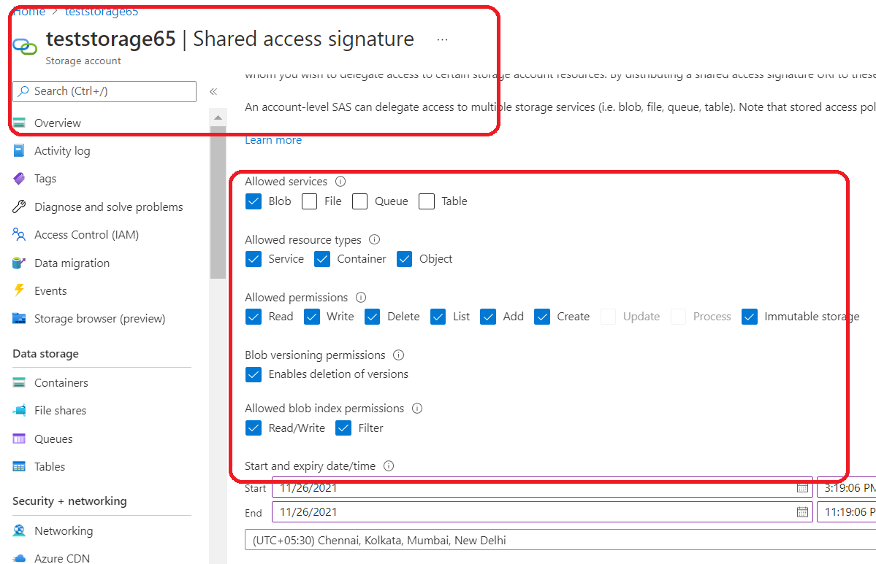Click the Networking globe icon

click(19, 530)
